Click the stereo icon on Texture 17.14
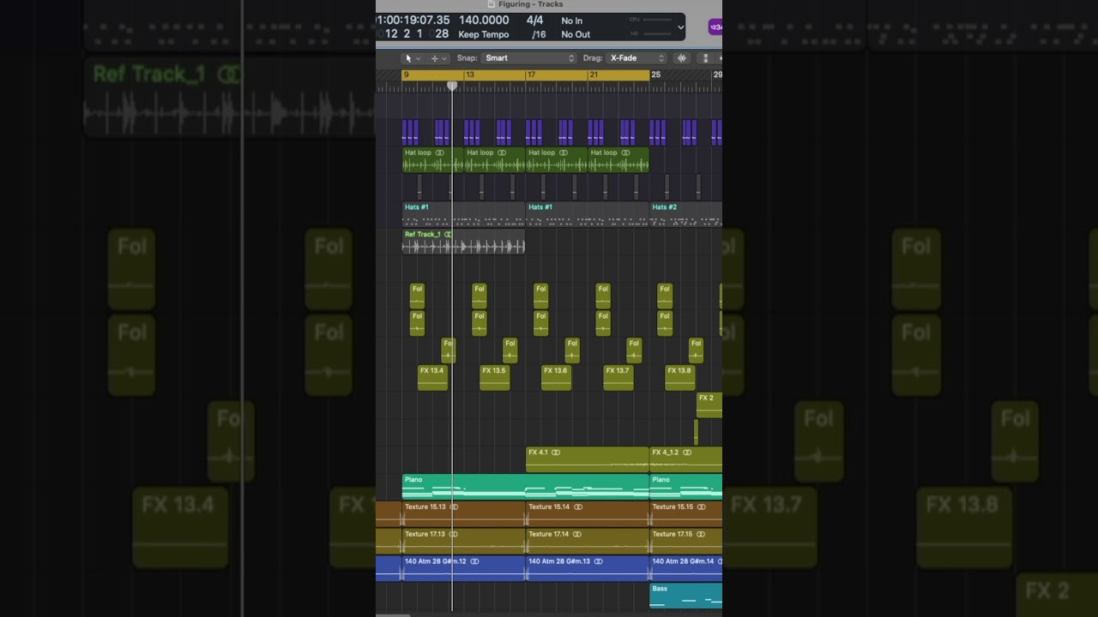Image resolution: width=1098 pixels, height=617 pixels. pyautogui.click(x=578, y=535)
